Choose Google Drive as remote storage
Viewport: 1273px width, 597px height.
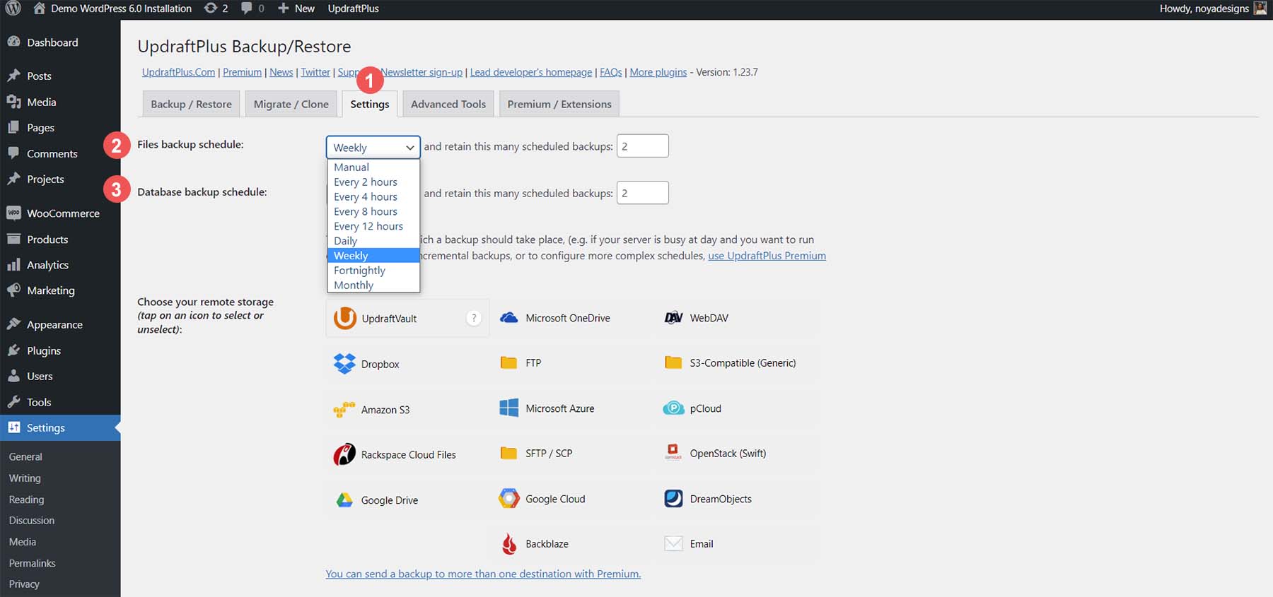click(376, 500)
